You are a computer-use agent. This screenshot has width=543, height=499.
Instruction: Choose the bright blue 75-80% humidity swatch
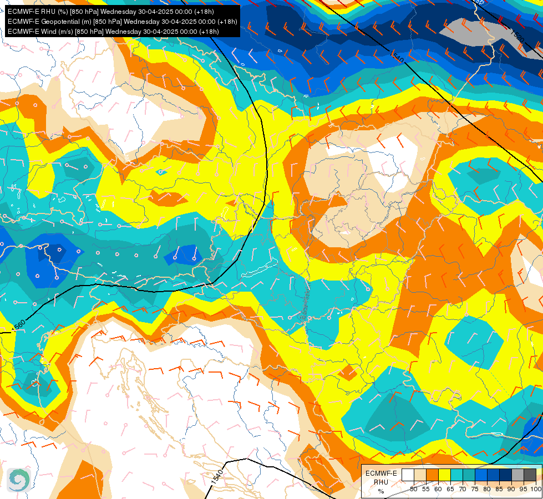[481, 475]
